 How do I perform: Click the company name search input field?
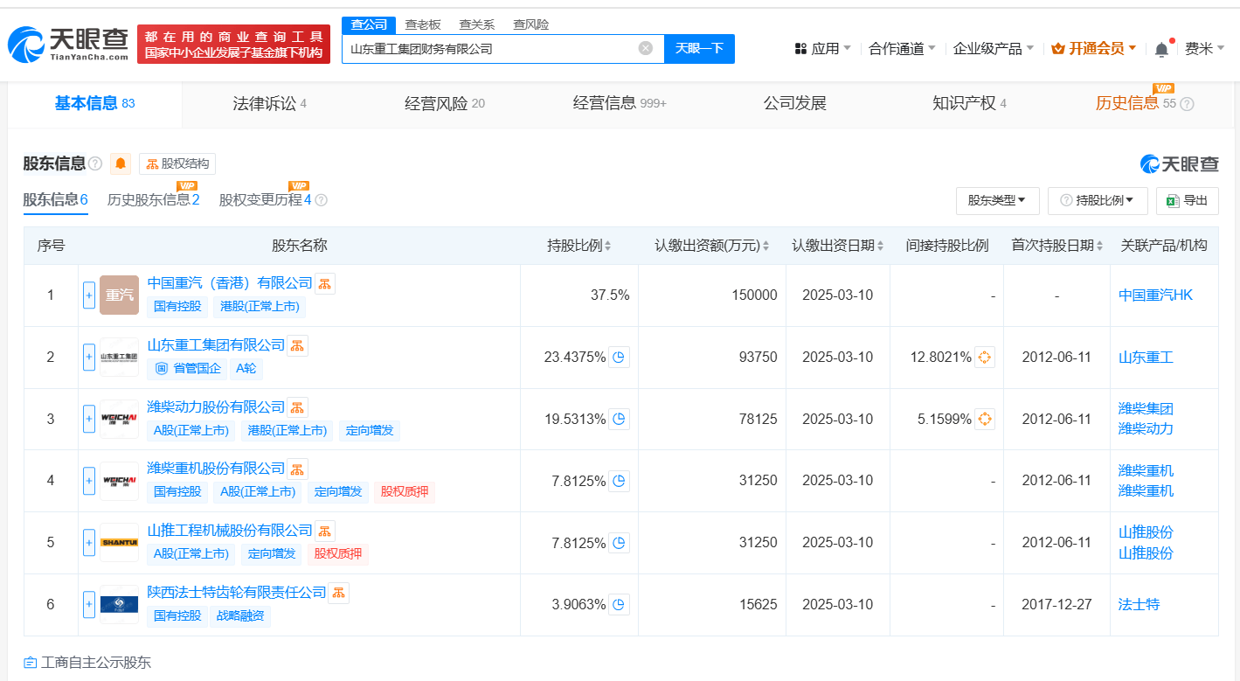pos(489,48)
